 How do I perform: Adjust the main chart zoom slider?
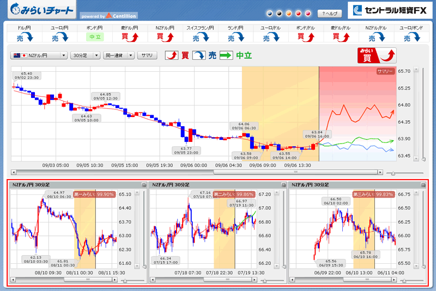click(x=392, y=173)
